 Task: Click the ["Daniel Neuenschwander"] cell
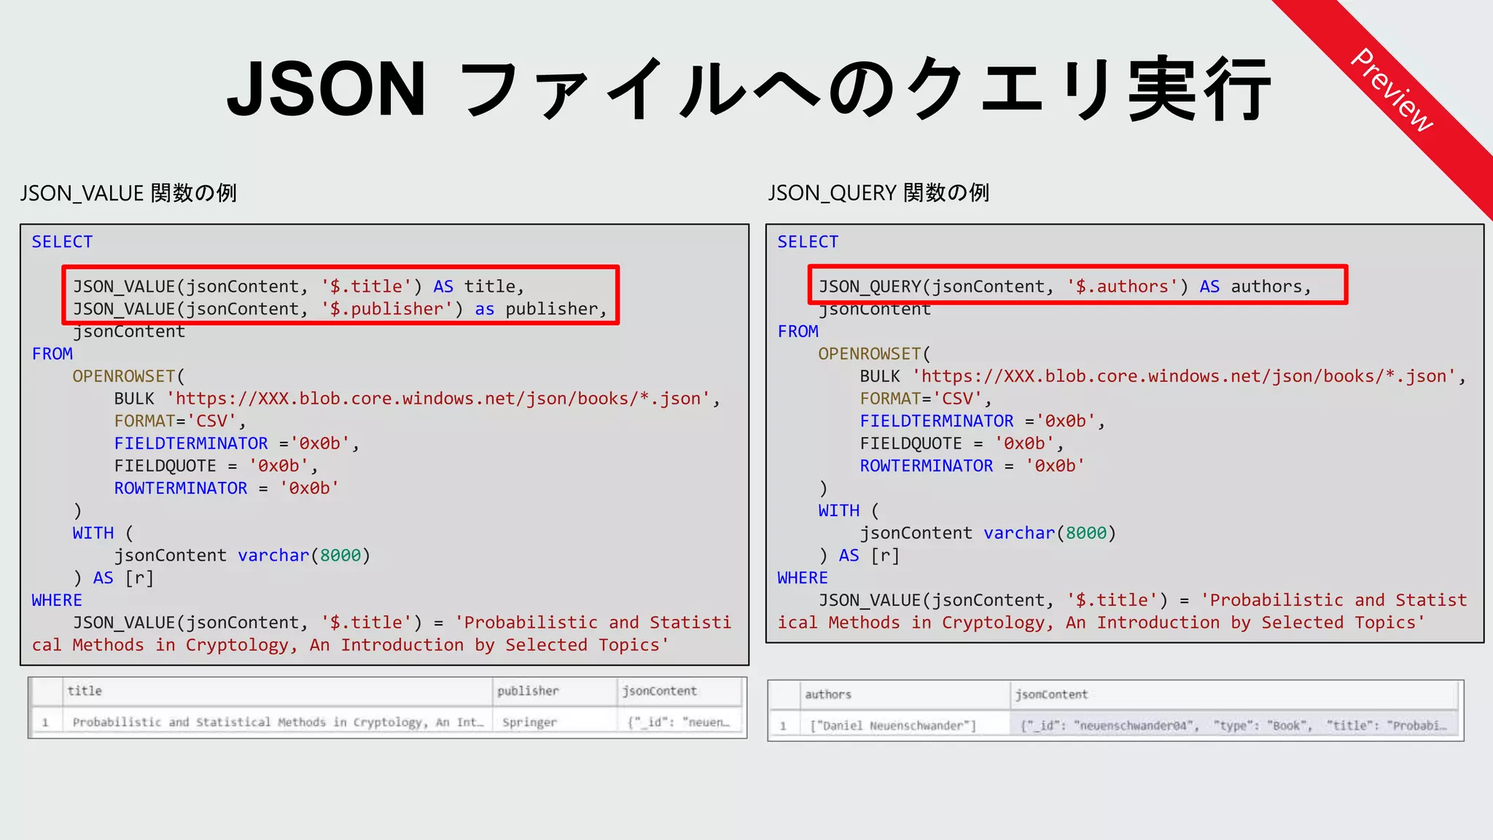[905, 726]
